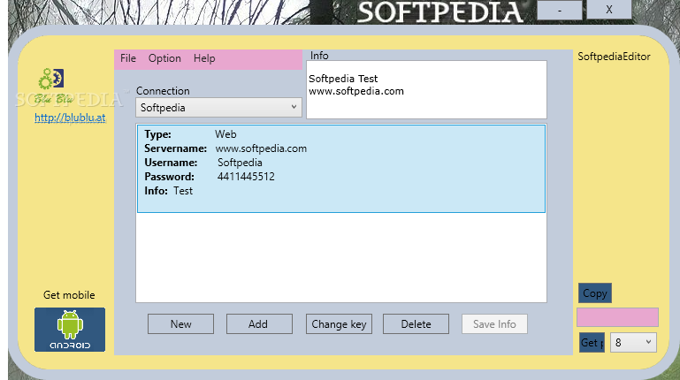Image resolution: width=680 pixels, height=380 pixels.
Task: Click the password value 4411445512
Action: [x=246, y=177]
